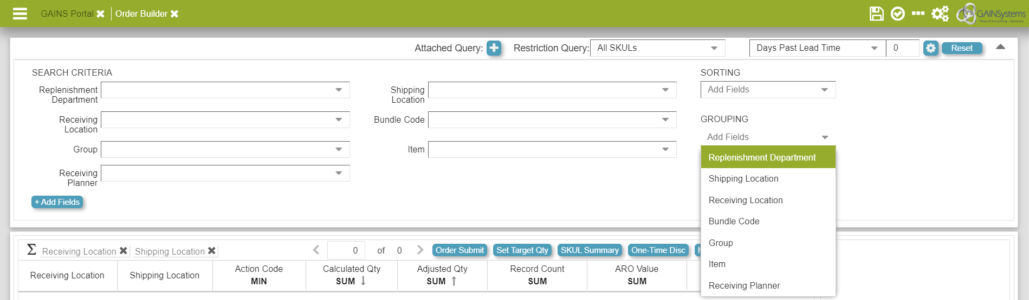
Task: Close the Order Builder tab
Action: tap(174, 14)
